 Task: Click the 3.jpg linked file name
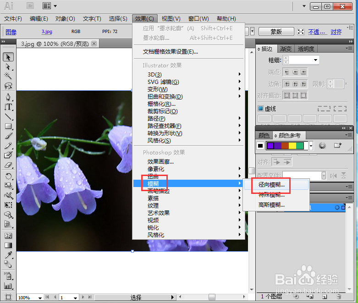47,32
